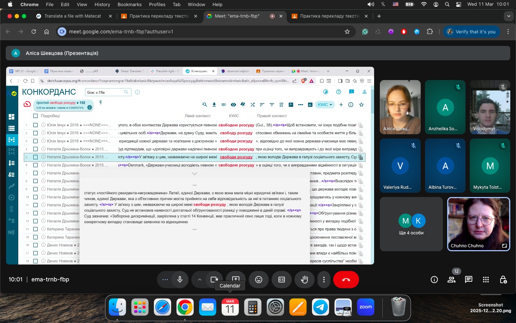Switch to Translate a file with Matecat tab
Screen dimensions: 516x323
(x=73, y=16)
